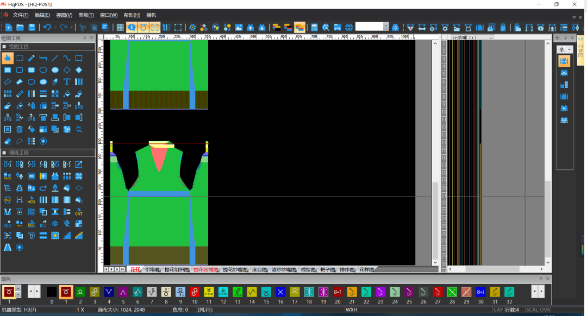This screenshot has height=316, width=587.
Task: Click the PACK tool icon in knitting tools
Action: pos(8,176)
